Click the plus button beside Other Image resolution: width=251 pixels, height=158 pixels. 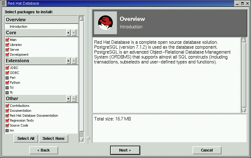(68, 99)
